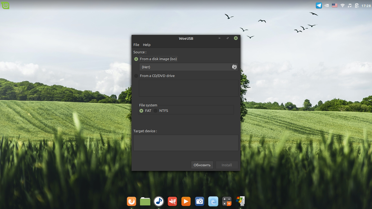Click the (Нет) disk image file chooser
The image size is (372, 209).
(189, 67)
